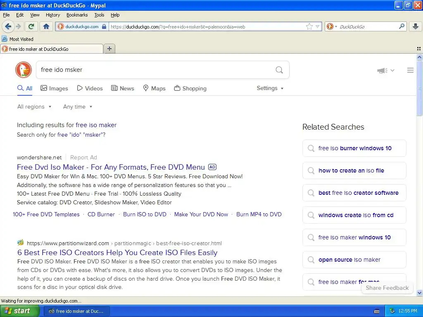Open the Help menu
The height and width of the screenshot is (317, 423).
coord(115,15)
